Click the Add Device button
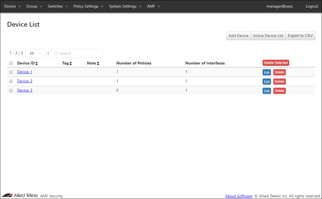The height and width of the screenshot is (199, 322). [238, 36]
